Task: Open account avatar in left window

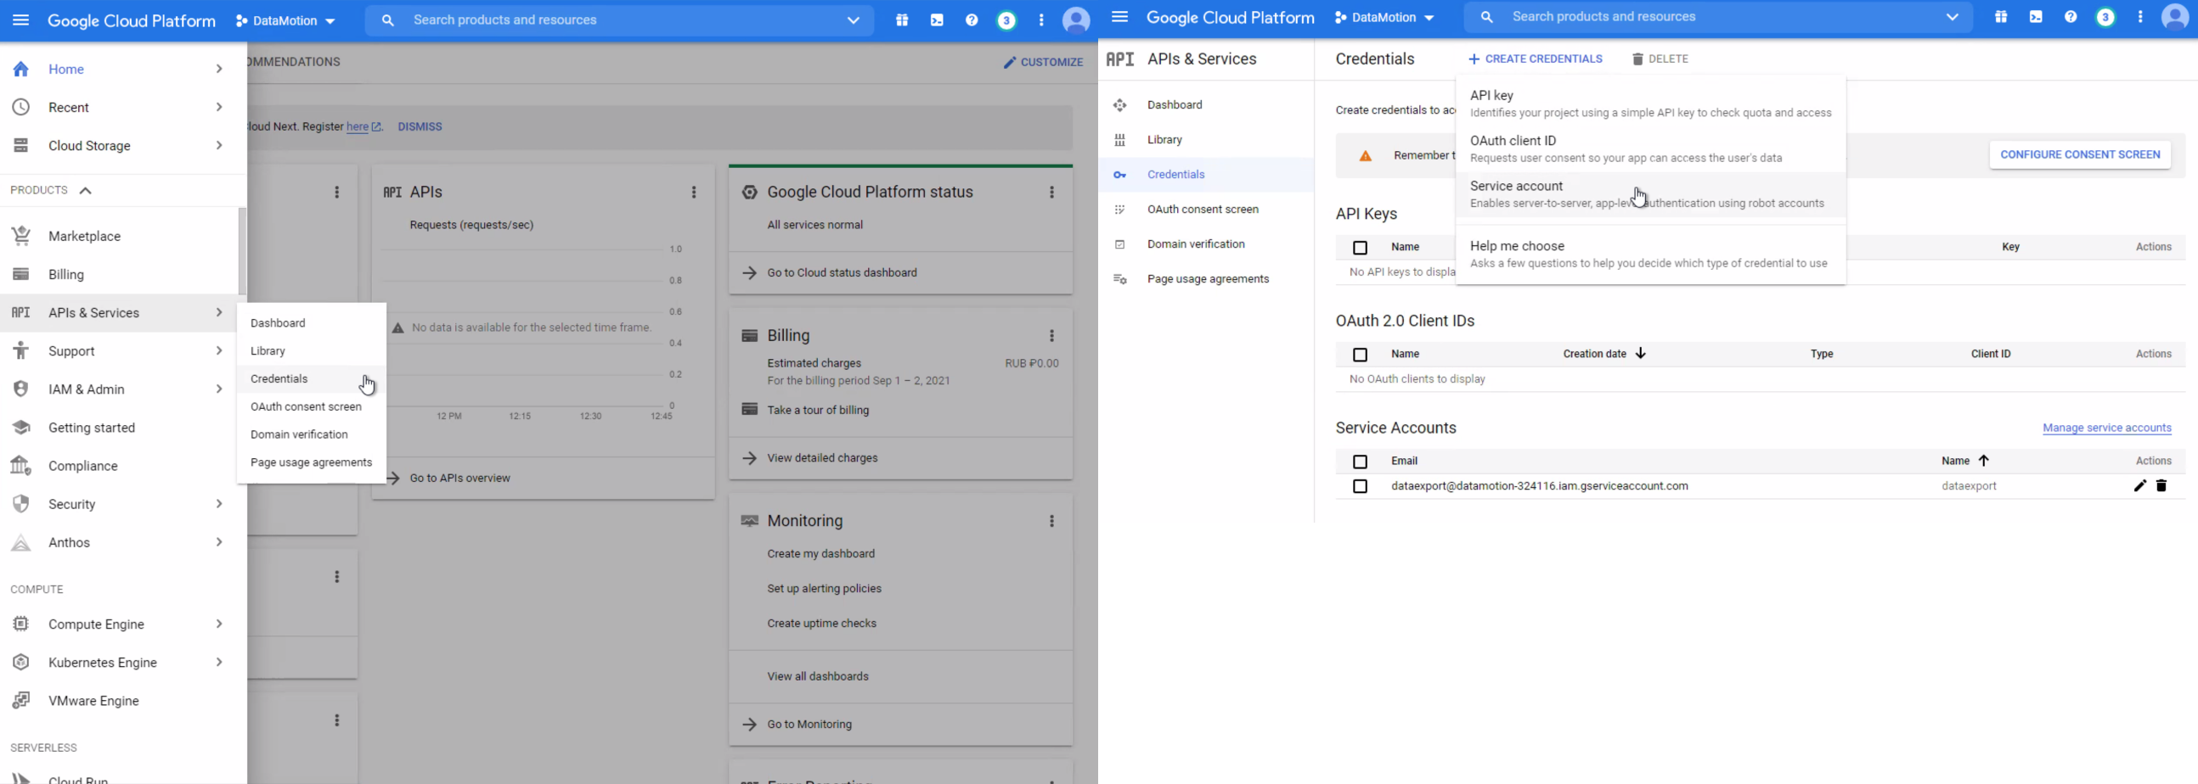Action: pos(1076,20)
